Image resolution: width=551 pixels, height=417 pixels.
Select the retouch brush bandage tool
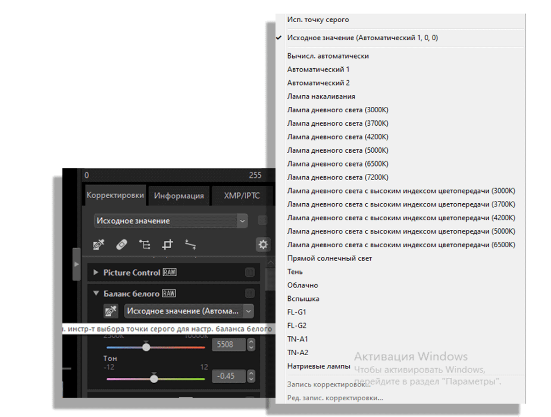tap(122, 245)
